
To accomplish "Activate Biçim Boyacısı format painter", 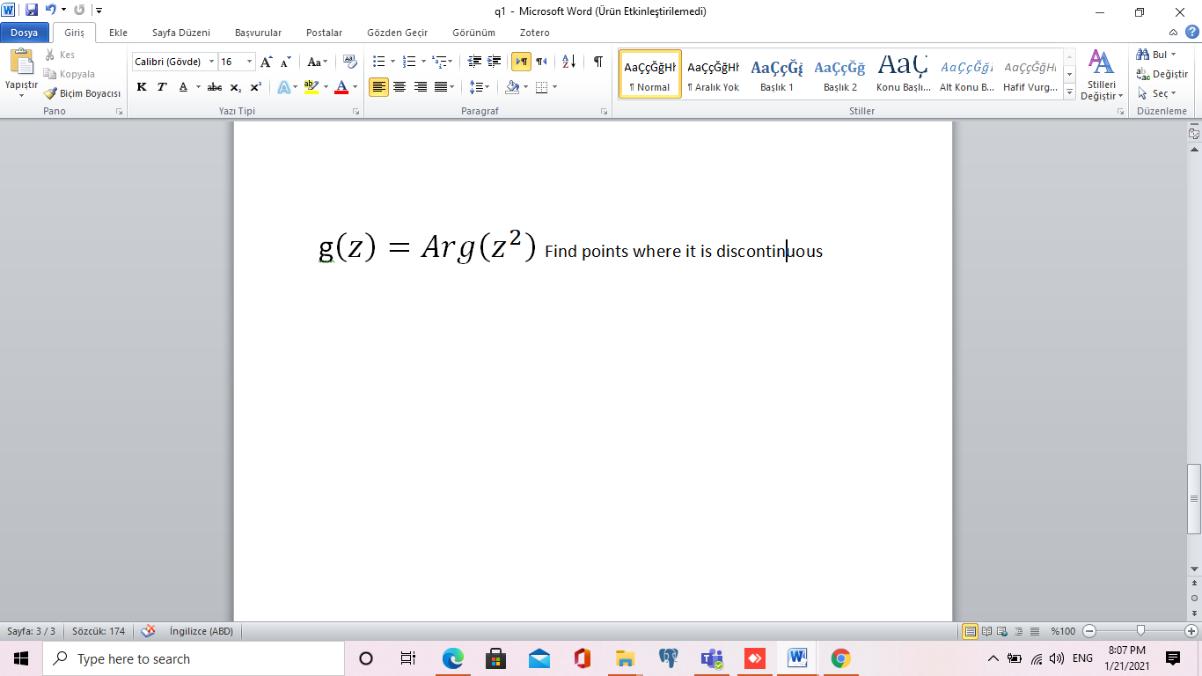I will click(82, 93).
